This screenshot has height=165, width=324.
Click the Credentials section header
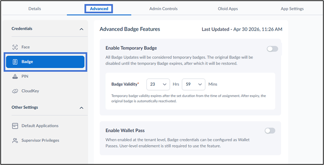point(22,29)
